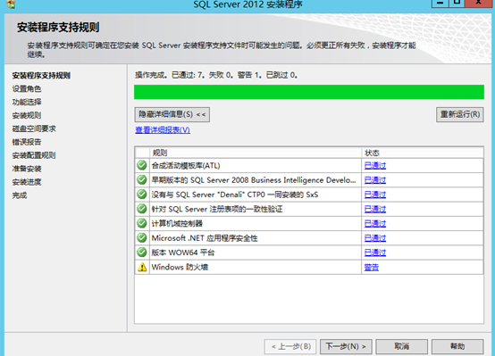Select 安装程序支持规则 step in sidebar

tap(41, 75)
